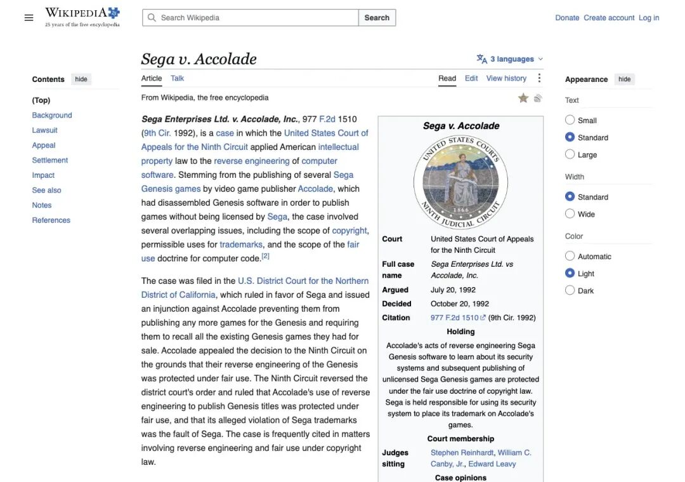Click the magnifier icon in search box
This screenshot has width=685, height=482.
tap(152, 18)
